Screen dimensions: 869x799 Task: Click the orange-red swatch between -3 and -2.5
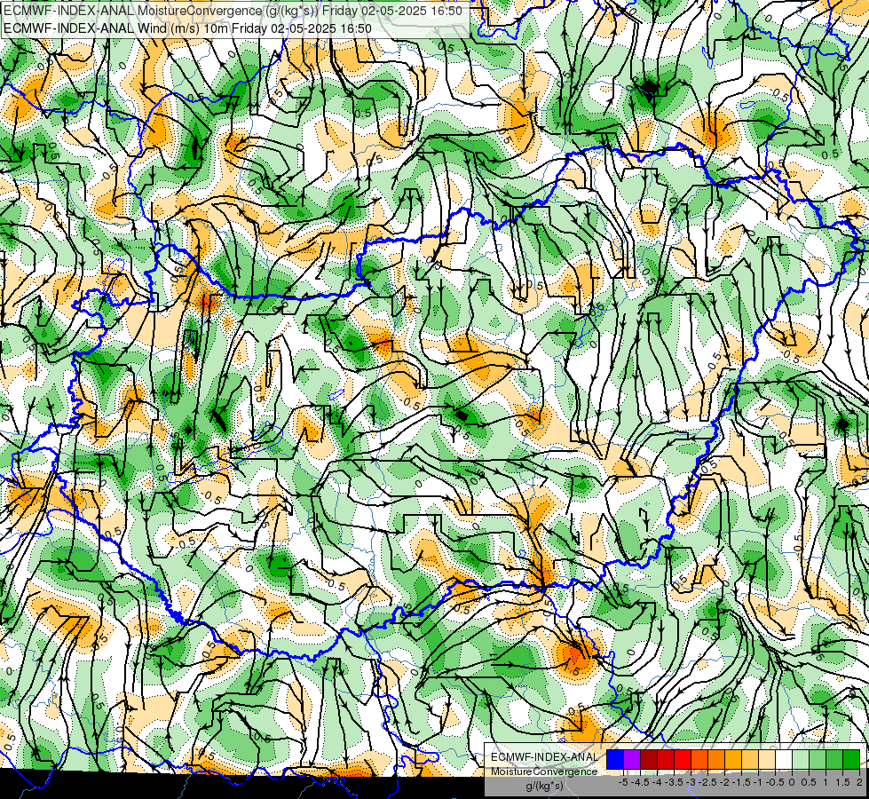point(699,759)
